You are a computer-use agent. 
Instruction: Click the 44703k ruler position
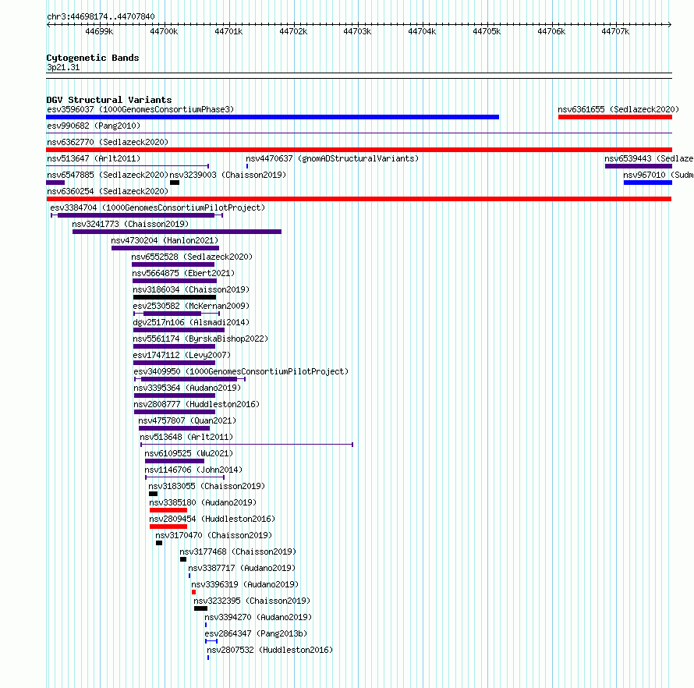pyautogui.click(x=357, y=31)
